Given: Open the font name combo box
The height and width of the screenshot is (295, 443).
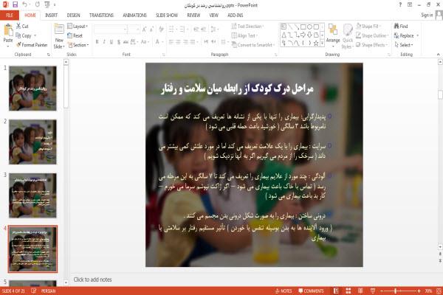Looking at the screenshot, I should (111, 29).
